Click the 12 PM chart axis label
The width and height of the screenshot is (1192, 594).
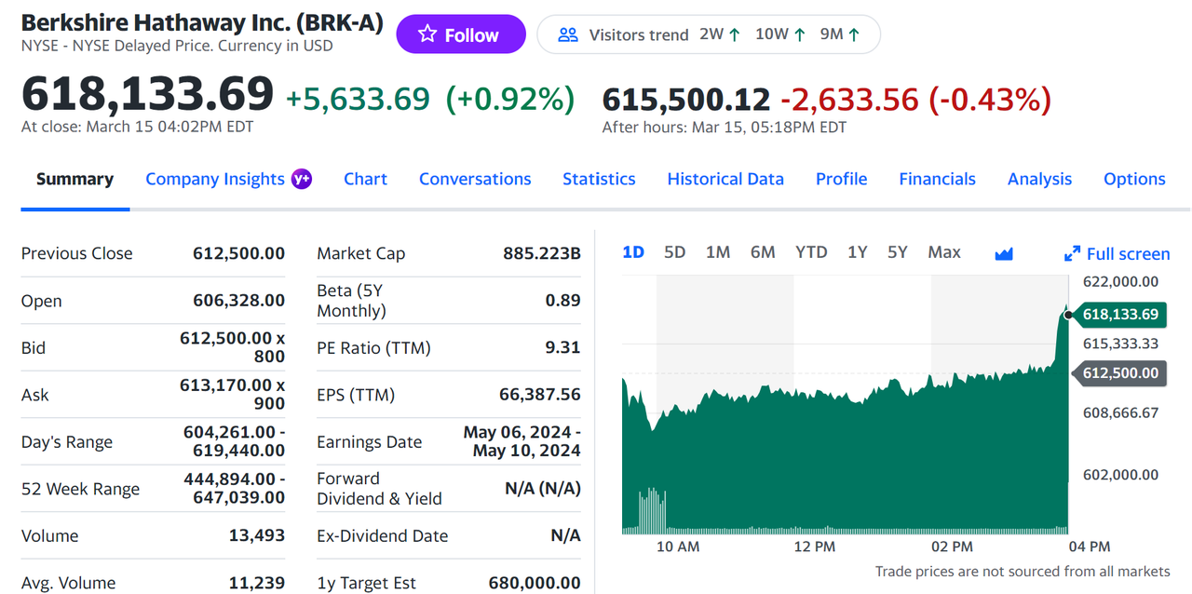pyautogui.click(x=814, y=547)
